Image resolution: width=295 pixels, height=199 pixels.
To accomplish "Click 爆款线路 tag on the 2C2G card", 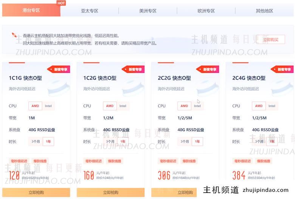I will [189, 161].
